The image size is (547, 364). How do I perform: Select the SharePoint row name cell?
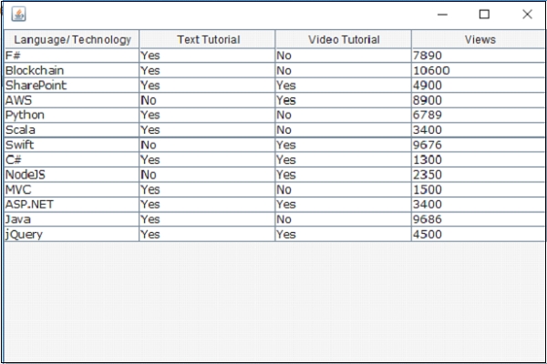click(x=36, y=86)
